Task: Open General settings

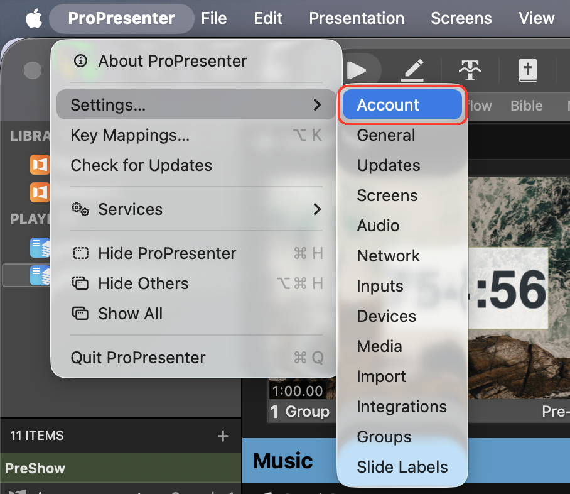Action: (402, 135)
